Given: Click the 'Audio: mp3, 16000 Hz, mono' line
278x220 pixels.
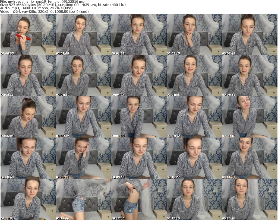Looking at the screenshot, I should 36,8.
